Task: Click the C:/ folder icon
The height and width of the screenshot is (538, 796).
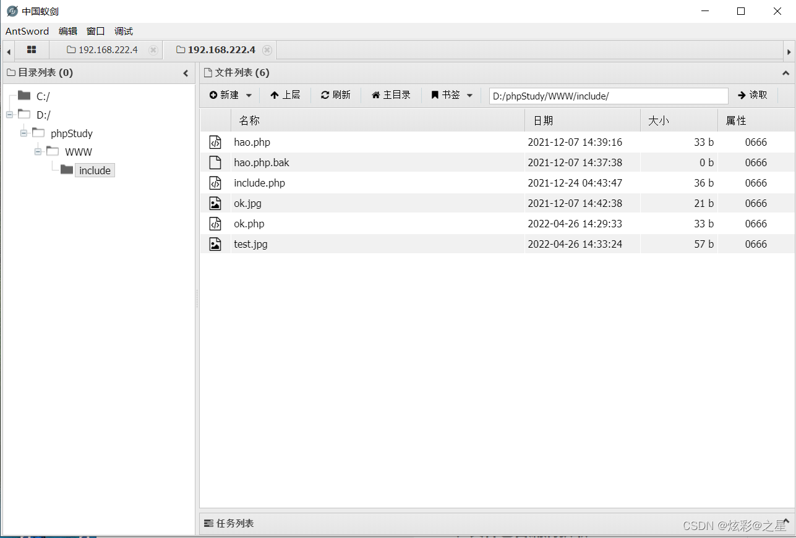Action: [x=24, y=95]
